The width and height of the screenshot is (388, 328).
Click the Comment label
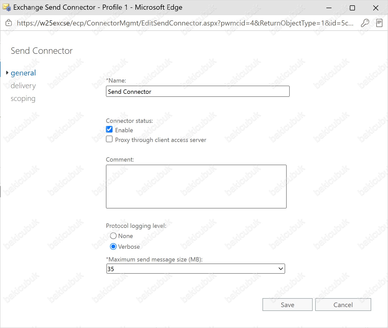(x=120, y=160)
